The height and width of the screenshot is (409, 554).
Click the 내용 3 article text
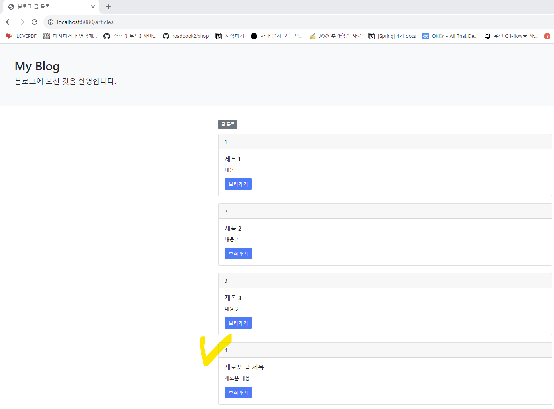pyautogui.click(x=231, y=309)
